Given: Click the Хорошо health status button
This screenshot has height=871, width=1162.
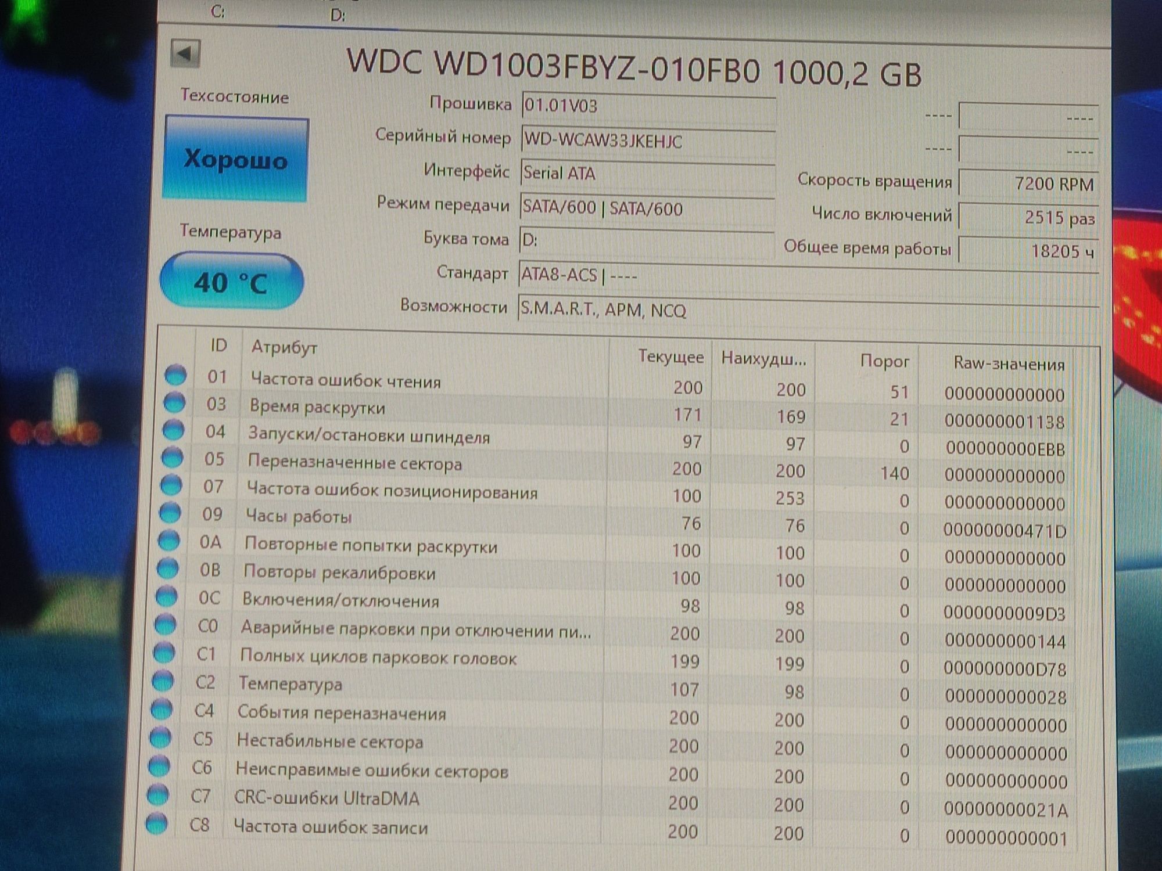Looking at the screenshot, I should [x=236, y=159].
